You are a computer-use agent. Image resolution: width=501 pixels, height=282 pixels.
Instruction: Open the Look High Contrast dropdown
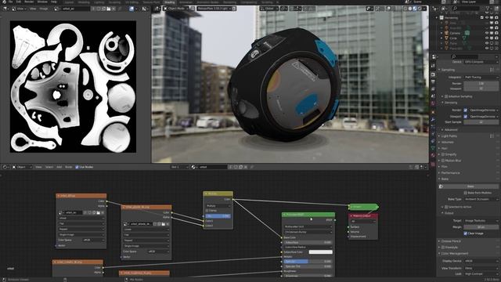pos(481,274)
